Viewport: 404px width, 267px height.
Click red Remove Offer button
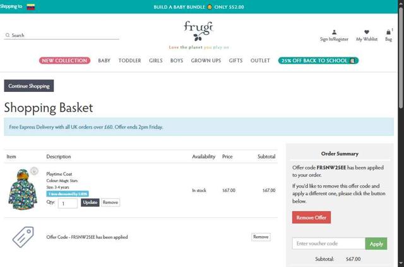[311, 217]
